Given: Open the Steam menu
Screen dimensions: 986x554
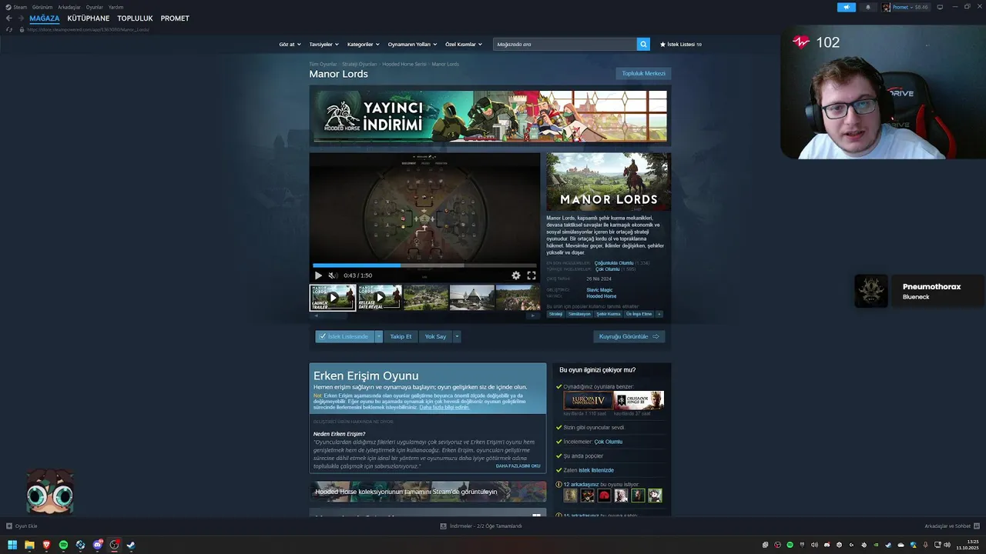Looking at the screenshot, I should click(x=20, y=7).
